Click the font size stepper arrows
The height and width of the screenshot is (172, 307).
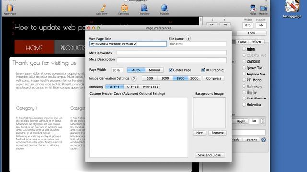coord(262,121)
